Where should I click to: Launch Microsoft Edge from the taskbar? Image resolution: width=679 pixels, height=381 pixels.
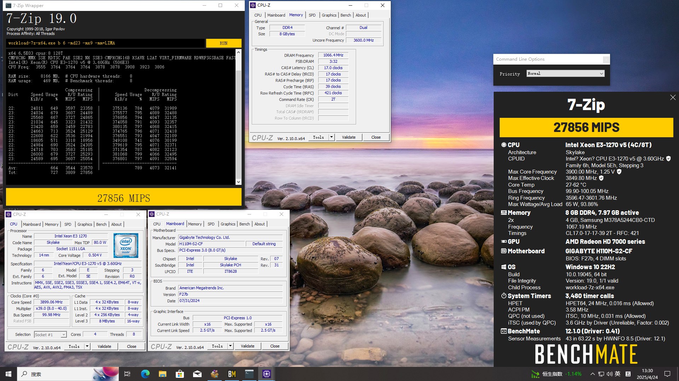[x=145, y=374]
